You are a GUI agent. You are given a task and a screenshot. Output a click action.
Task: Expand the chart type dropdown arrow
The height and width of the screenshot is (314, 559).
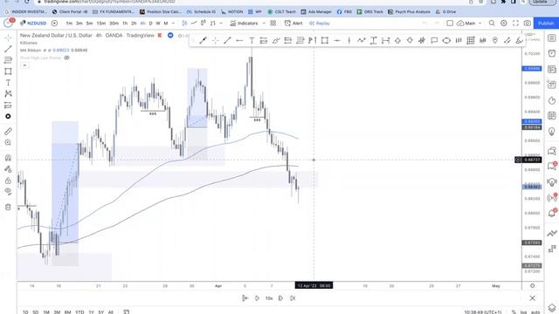[221, 24]
